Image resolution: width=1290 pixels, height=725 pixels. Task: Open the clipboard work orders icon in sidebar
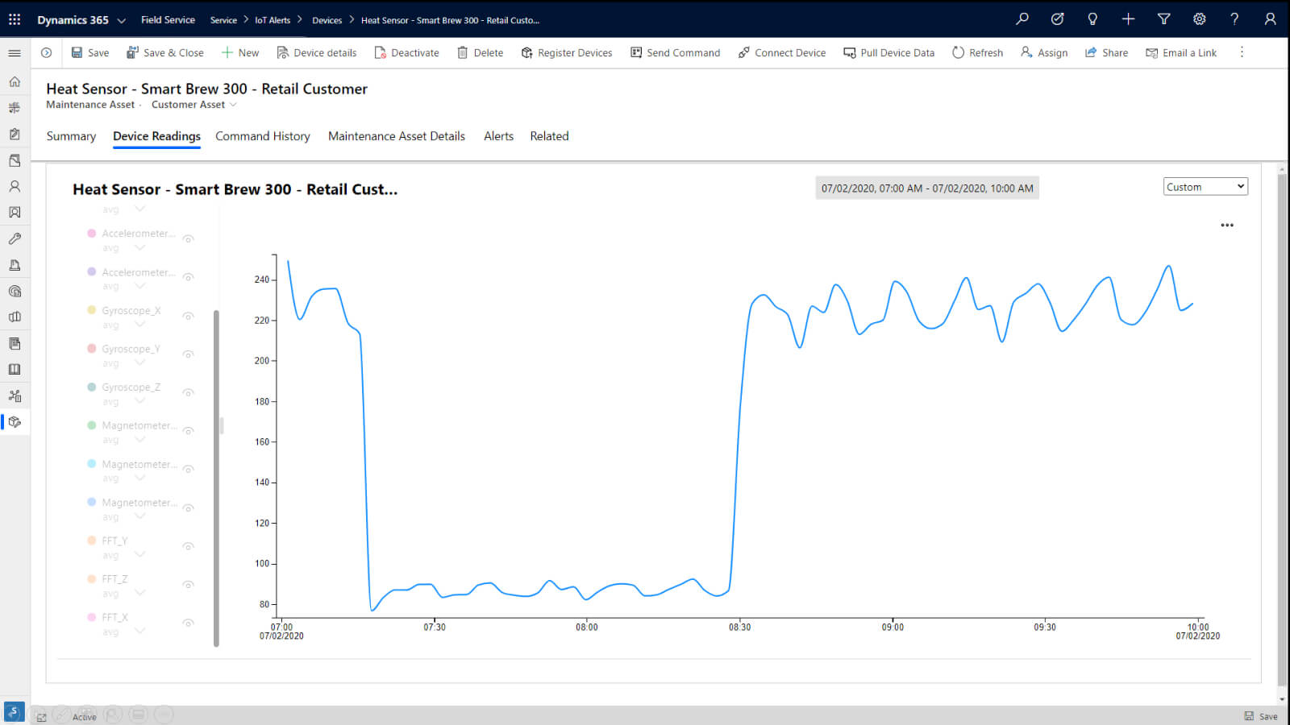(15, 135)
